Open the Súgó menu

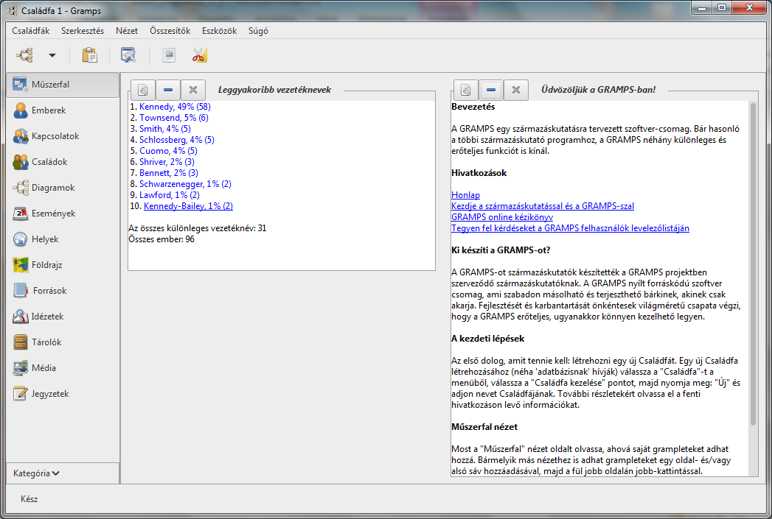point(258,30)
